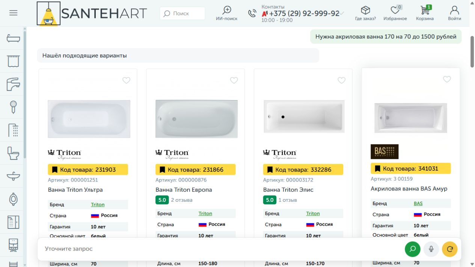
Task: Open the urinal category in sidebar
Action: tap(14, 199)
